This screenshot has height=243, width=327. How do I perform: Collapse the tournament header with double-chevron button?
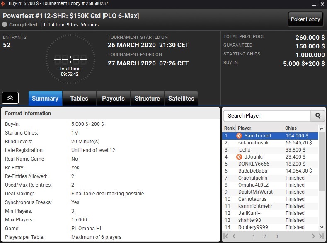click(x=10, y=98)
